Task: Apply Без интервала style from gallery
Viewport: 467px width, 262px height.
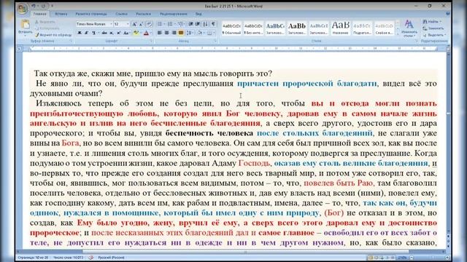Action: (x=253, y=28)
